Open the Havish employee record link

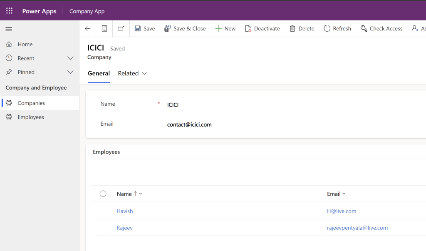(125, 211)
